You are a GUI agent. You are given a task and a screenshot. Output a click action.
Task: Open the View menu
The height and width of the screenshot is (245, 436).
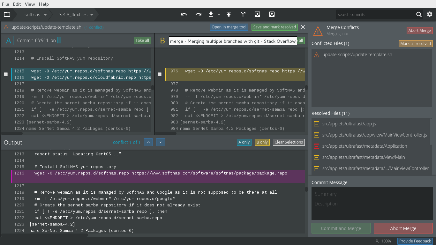point(30,4)
